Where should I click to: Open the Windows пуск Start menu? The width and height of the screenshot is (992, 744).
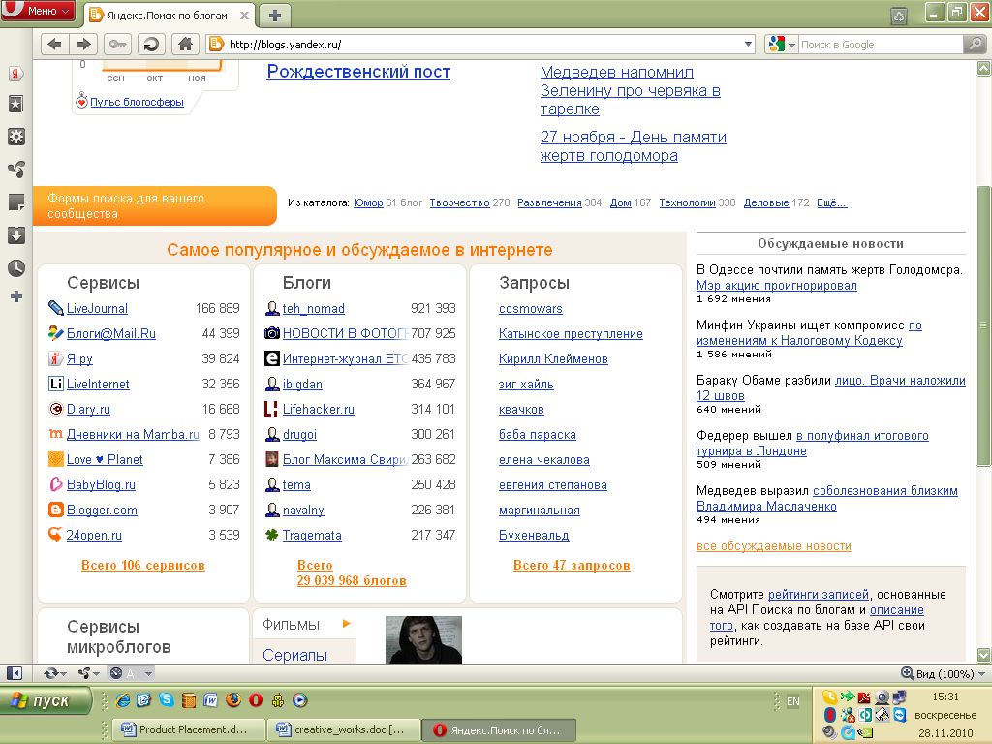pos(45,701)
